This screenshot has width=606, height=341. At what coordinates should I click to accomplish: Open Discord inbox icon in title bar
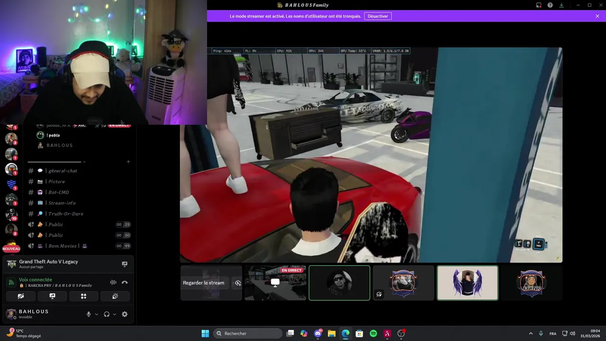(539, 5)
